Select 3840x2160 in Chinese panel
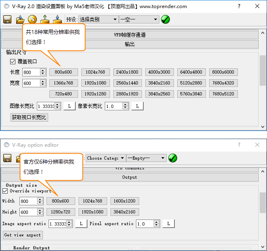267x251 pixels. (159, 83)
